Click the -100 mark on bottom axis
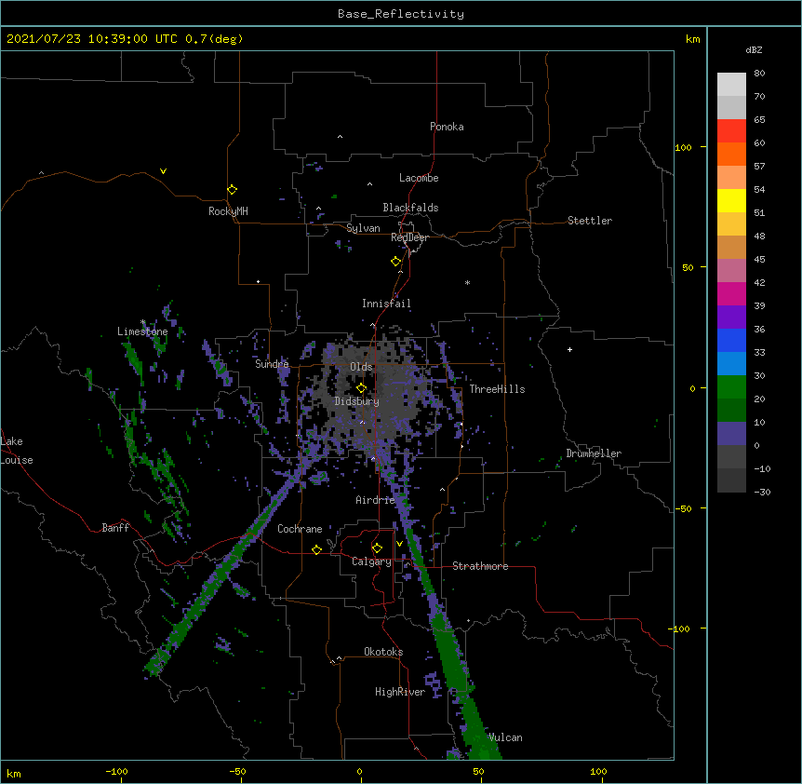The width and height of the screenshot is (802, 784). (116, 772)
